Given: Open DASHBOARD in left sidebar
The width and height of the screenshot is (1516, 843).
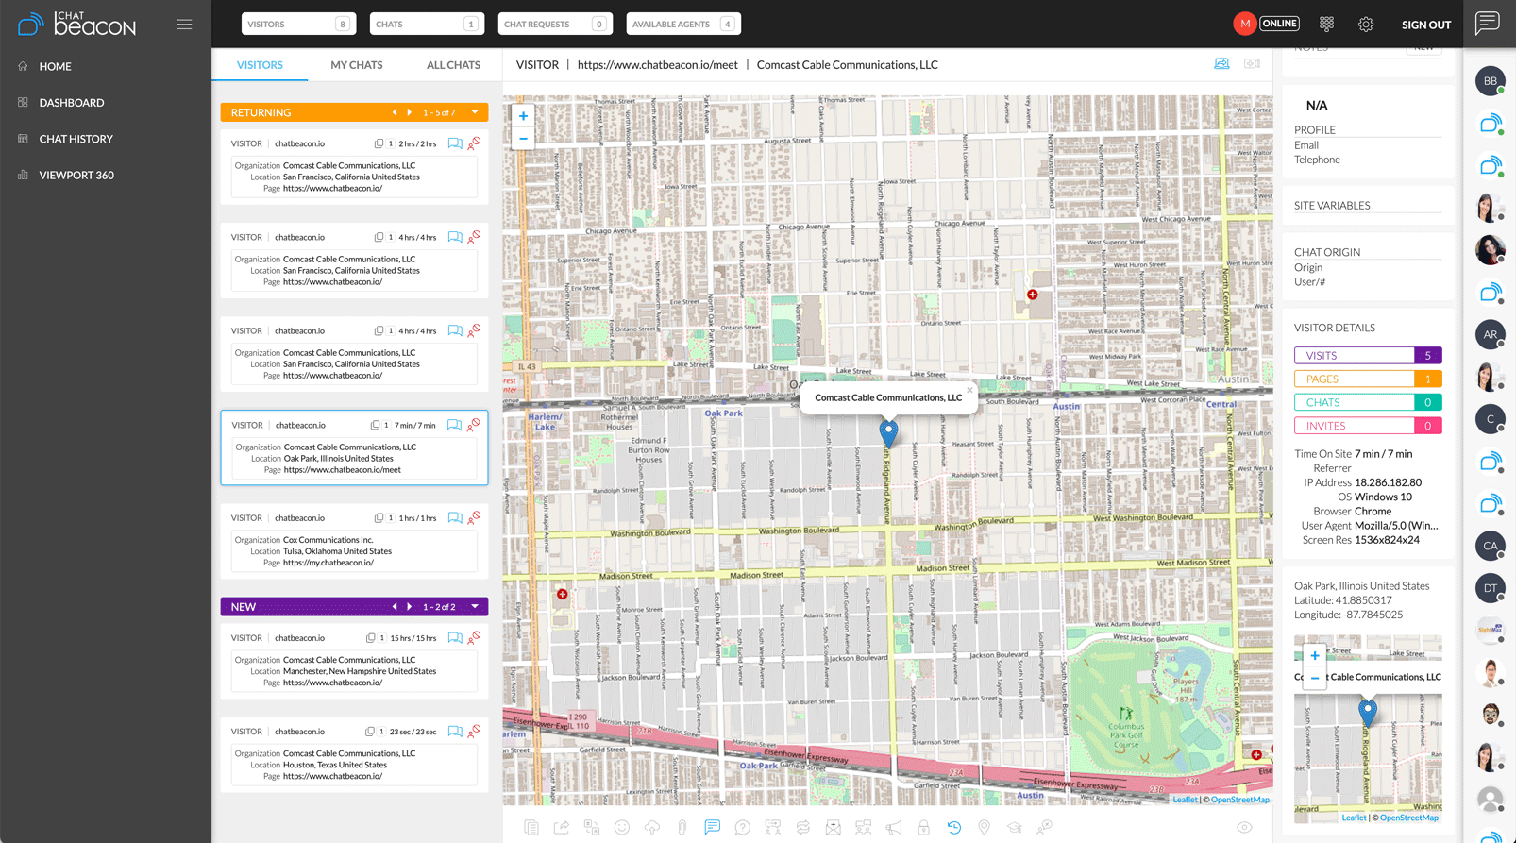Looking at the screenshot, I should coord(72,102).
